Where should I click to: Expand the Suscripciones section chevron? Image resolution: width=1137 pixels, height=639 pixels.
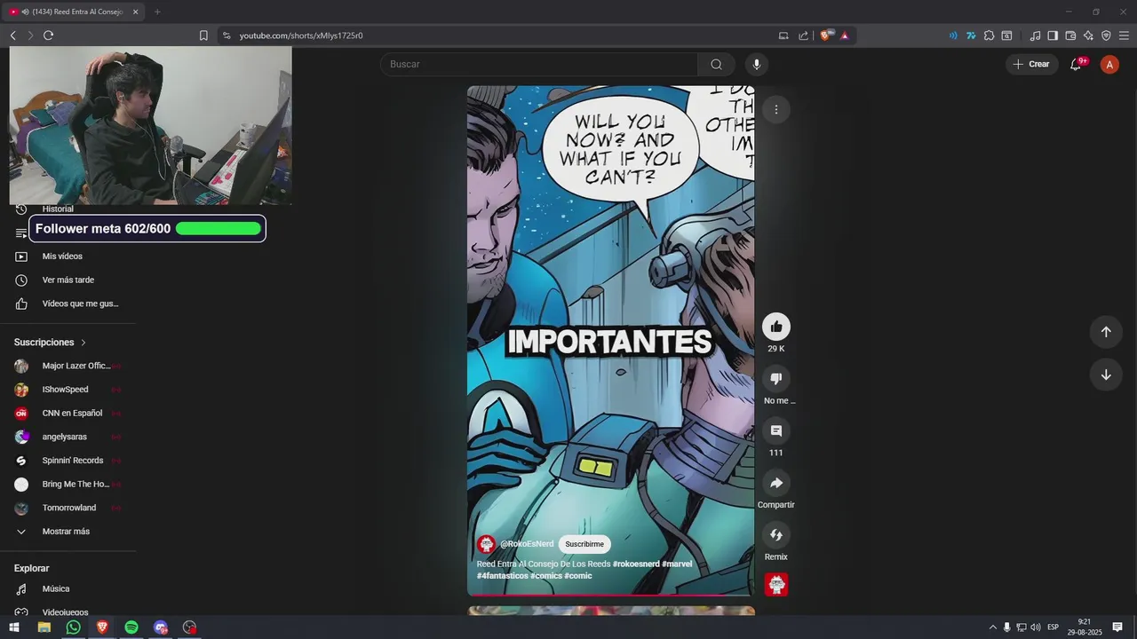[x=83, y=343]
